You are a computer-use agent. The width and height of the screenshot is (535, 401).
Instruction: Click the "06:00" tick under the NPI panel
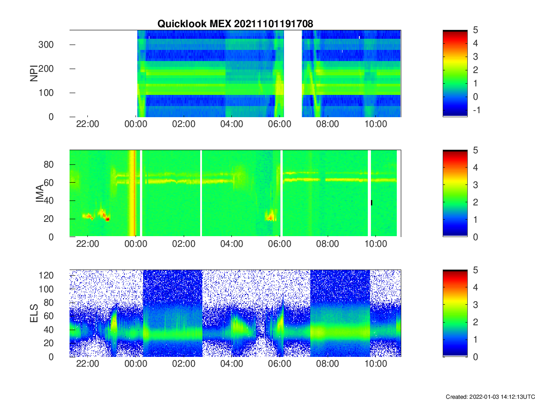point(280,124)
